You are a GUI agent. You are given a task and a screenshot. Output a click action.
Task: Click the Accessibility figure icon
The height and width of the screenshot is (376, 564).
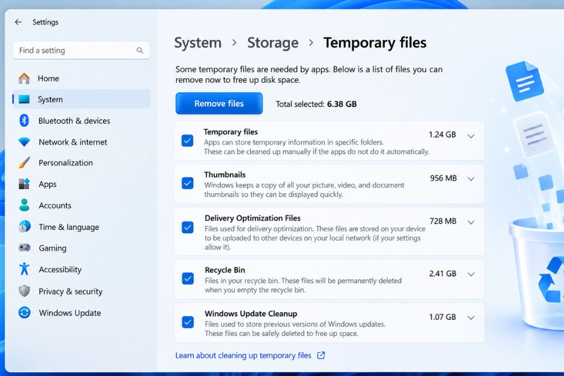point(24,268)
